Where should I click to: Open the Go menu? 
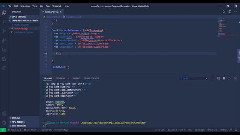coord(42,6)
